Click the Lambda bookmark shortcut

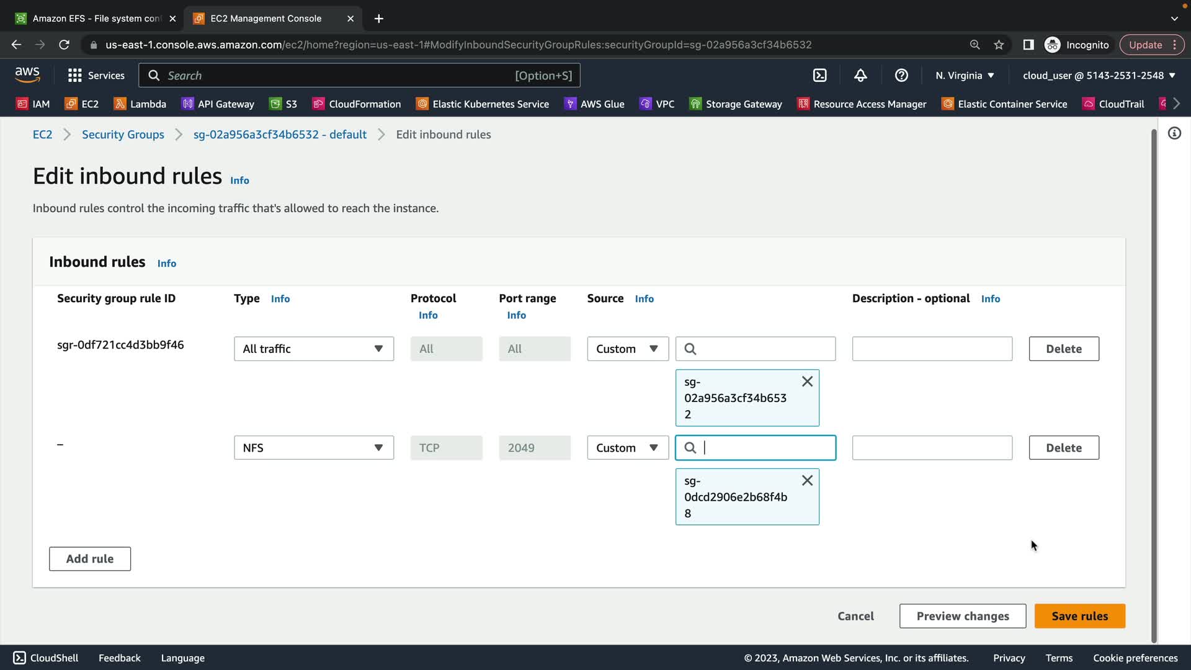point(140,104)
